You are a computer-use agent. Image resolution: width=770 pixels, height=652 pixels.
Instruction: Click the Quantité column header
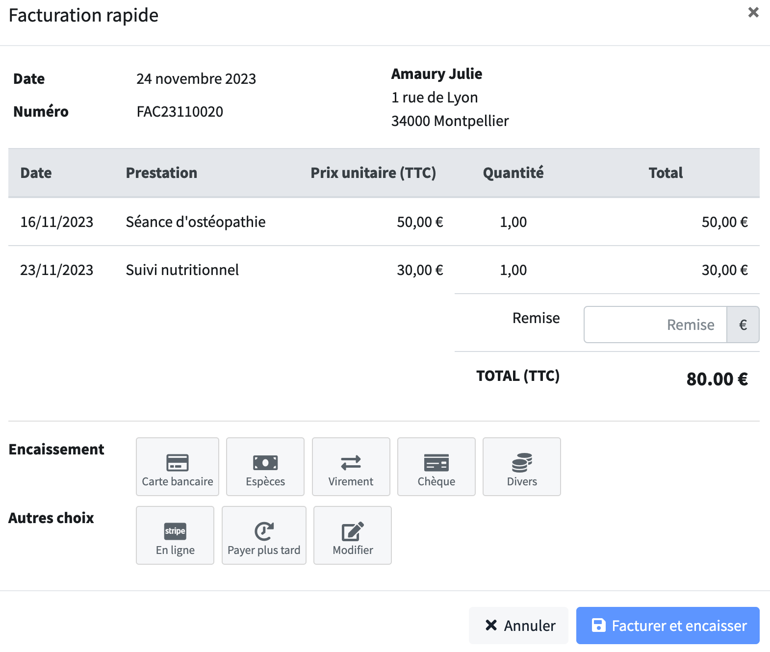tap(513, 173)
